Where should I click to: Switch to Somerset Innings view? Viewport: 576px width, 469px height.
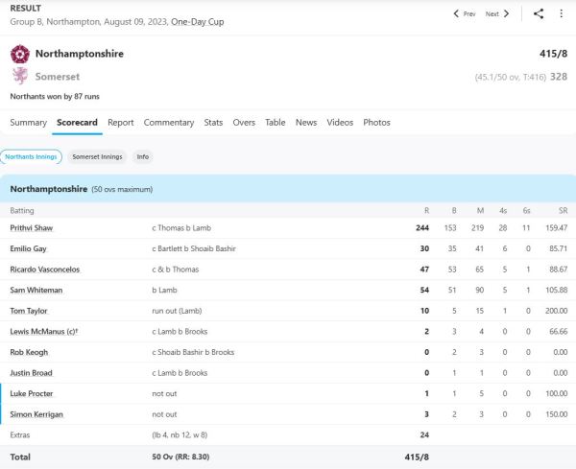pos(98,156)
